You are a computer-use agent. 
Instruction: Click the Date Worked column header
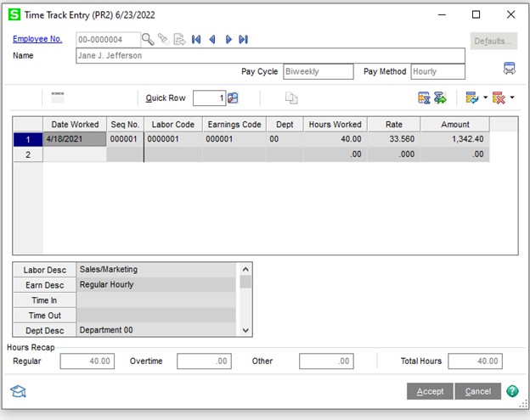tap(75, 125)
